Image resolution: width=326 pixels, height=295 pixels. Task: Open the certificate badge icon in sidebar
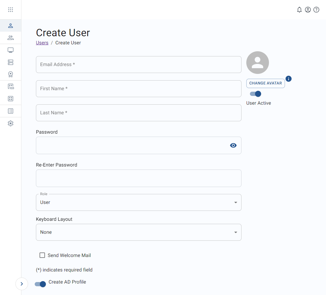11,74
